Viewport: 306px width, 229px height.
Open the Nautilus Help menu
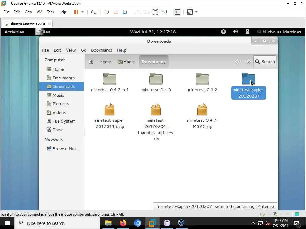(x=122, y=50)
